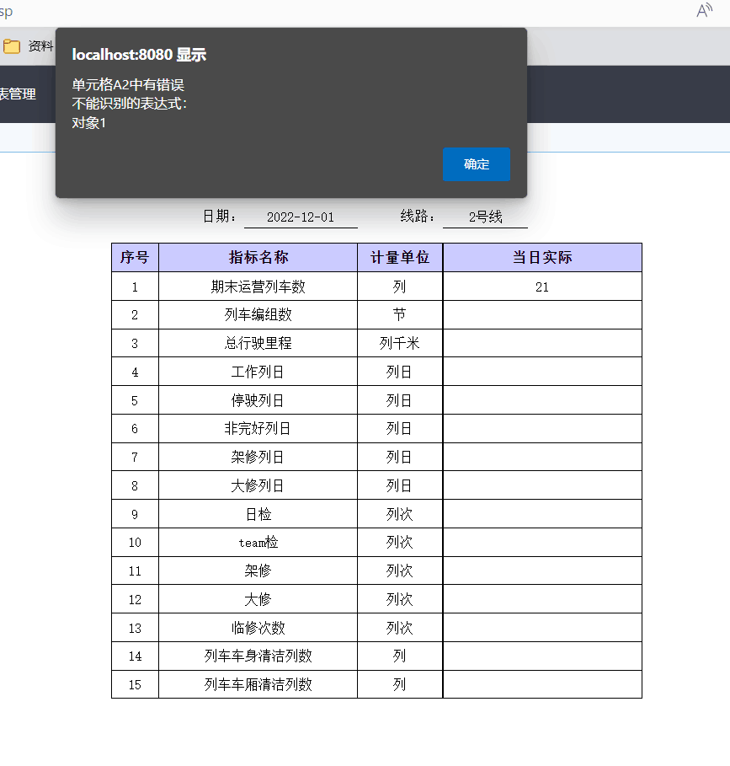
Task: Click the 日期 field showing 2022-12-01
Action: pos(301,216)
